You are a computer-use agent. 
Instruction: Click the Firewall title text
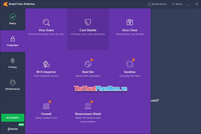pos(46,114)
